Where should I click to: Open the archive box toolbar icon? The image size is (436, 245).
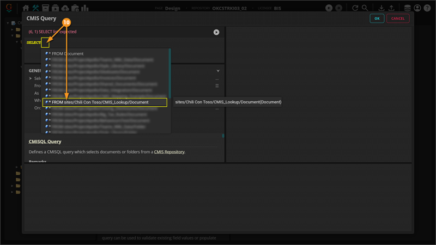[x=45, y=8]
